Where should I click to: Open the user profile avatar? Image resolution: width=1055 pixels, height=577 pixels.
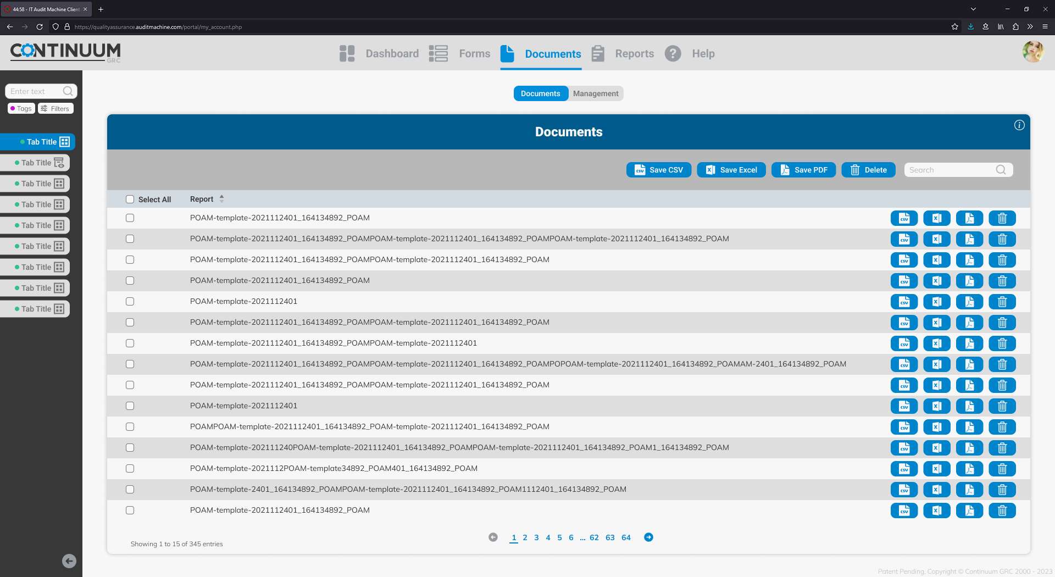pos(1033,52)
